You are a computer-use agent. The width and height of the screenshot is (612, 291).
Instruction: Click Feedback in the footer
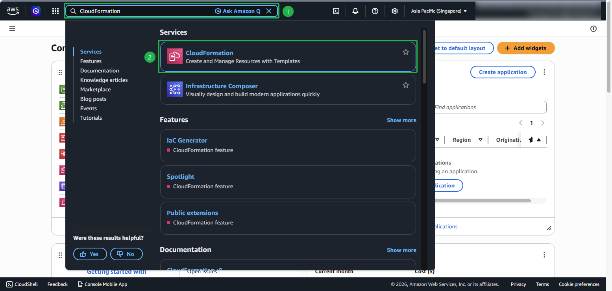[57, 284]
